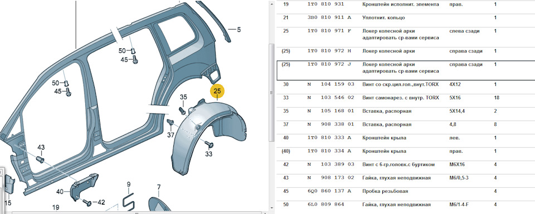Select the Кронштейн крыла лев. row

pyautogui.click(x=405, y=138)
